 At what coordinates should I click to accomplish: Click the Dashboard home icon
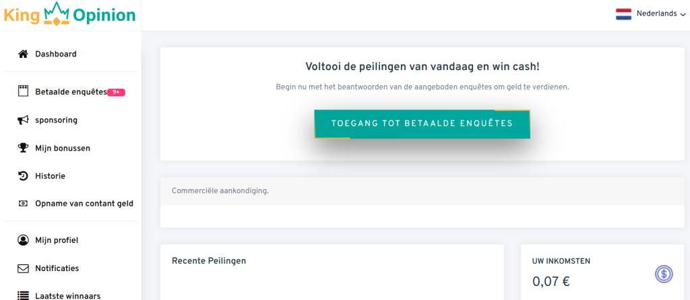coord(23,54)
